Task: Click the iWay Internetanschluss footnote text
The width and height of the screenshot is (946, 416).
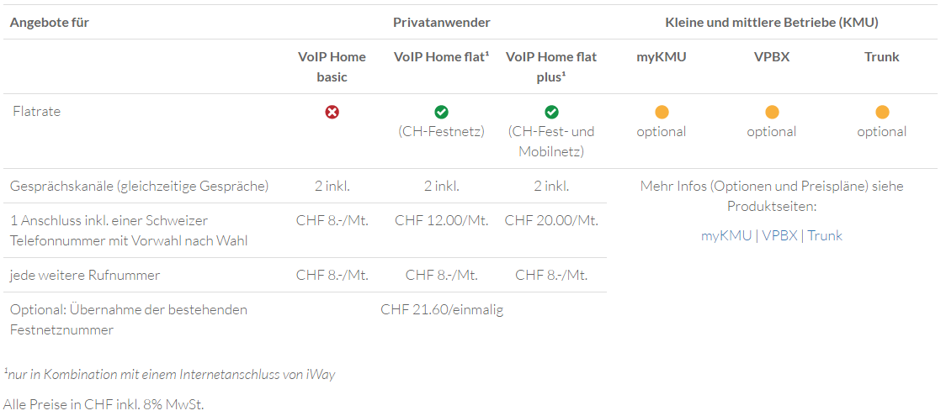Action: pyautogui.click(x=169, y=375)
